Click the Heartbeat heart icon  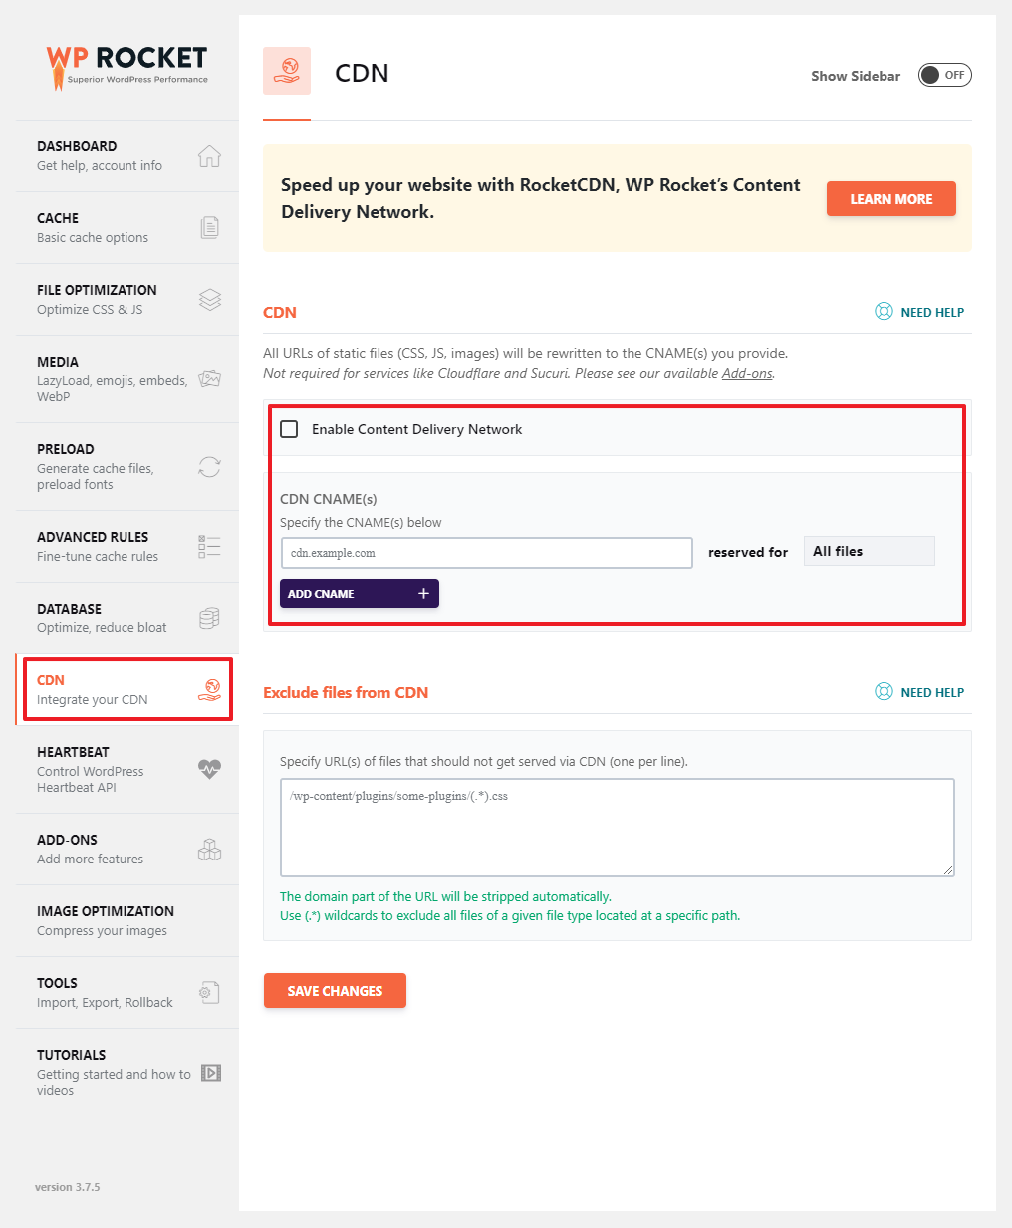(x=209, y=769)
